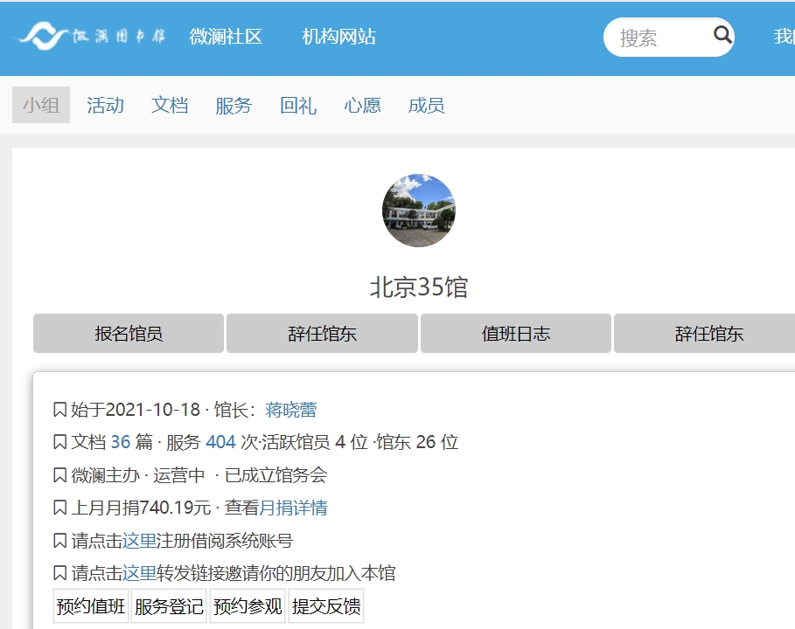Open the 北京35馆 round avatar image

pos(418,211)
